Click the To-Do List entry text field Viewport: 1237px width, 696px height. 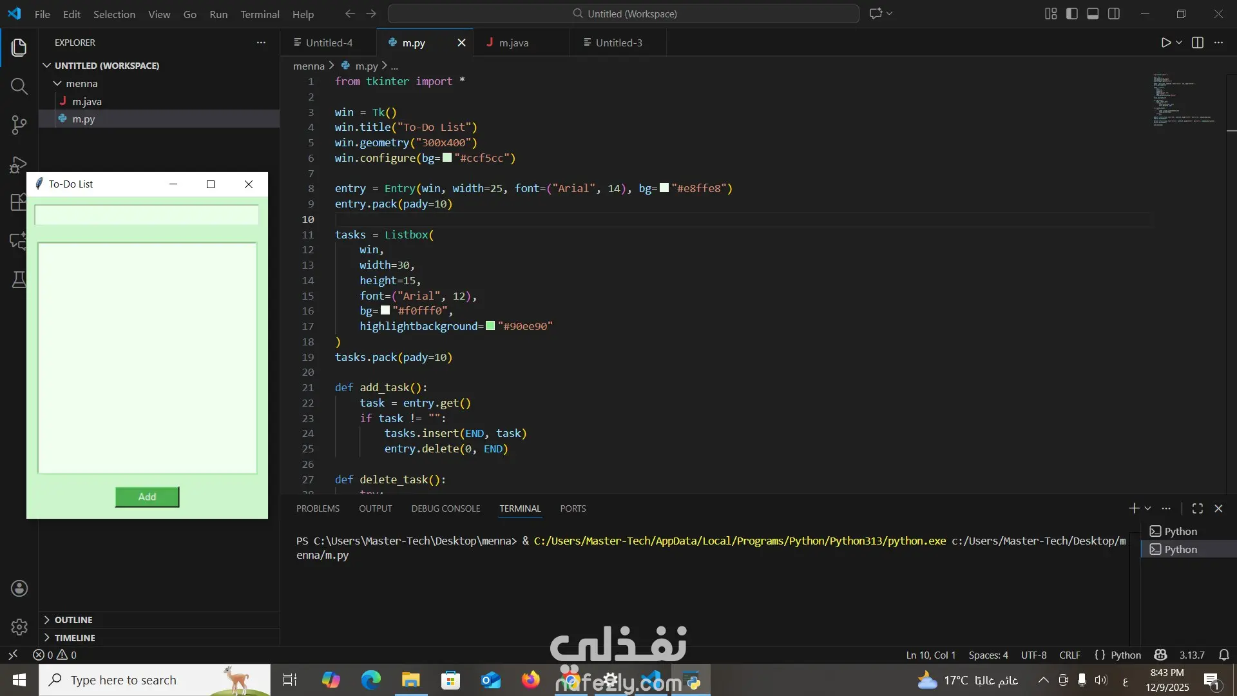(147, 215)
